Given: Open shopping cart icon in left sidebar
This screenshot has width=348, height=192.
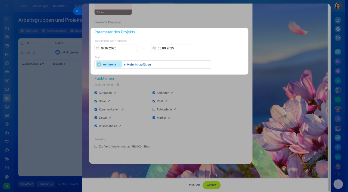Looking at the screenshot, I should click(x=7, y=141).
